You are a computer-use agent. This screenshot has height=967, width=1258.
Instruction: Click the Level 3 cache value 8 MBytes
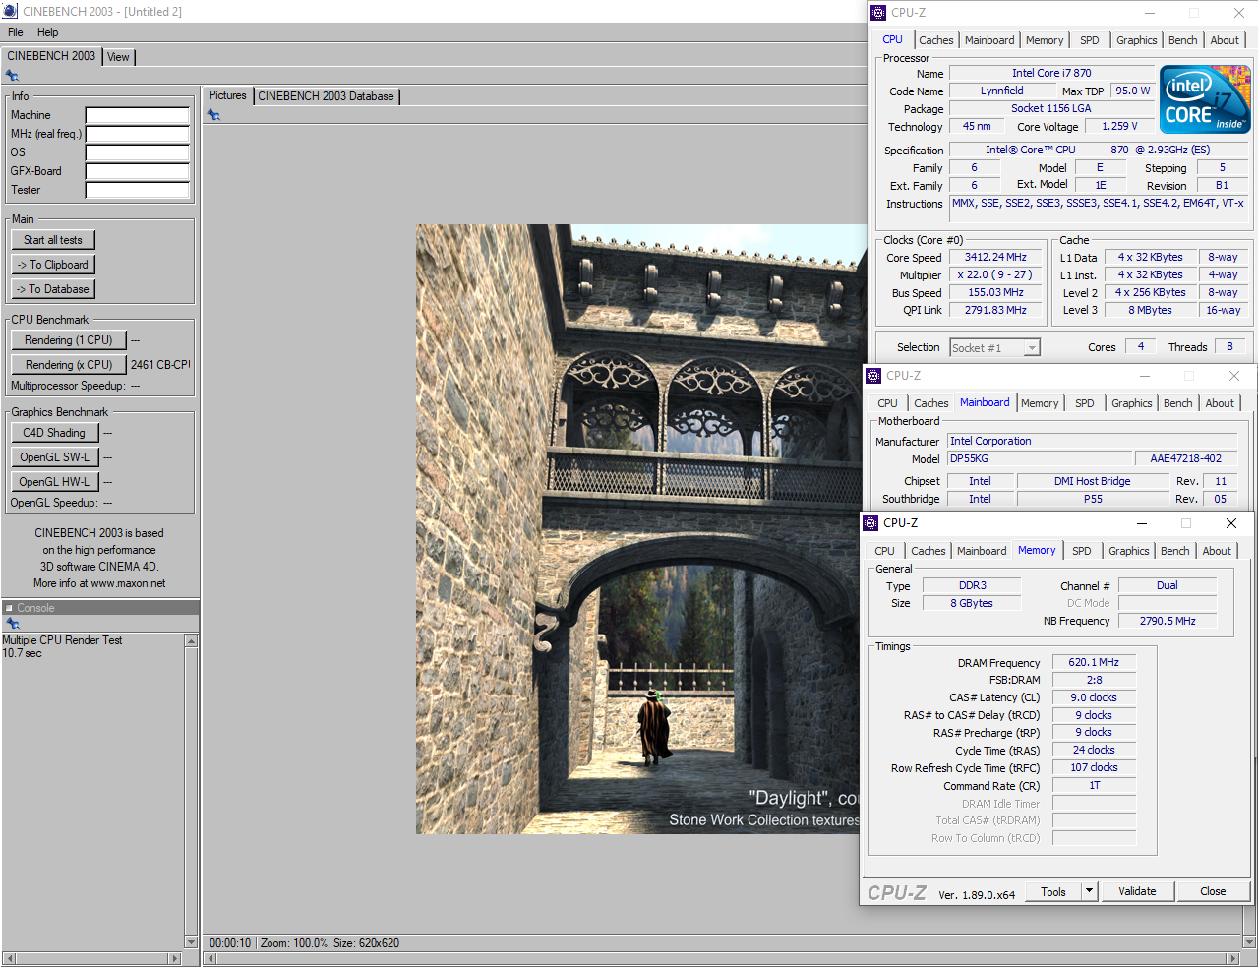click(x=1150, y=310)
